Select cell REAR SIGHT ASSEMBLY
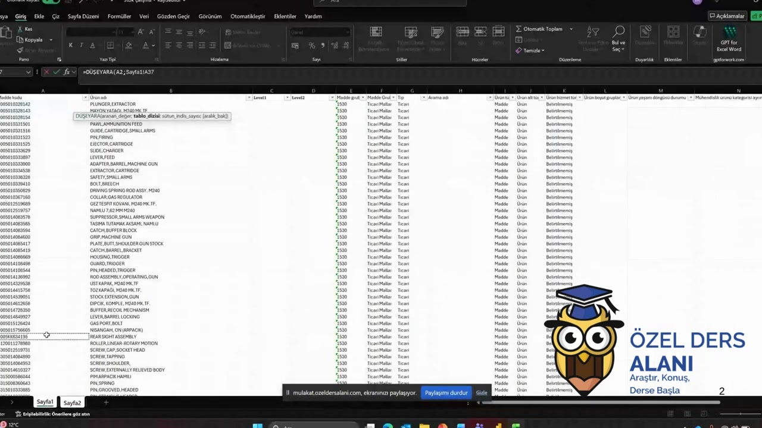 pos(170,336)
